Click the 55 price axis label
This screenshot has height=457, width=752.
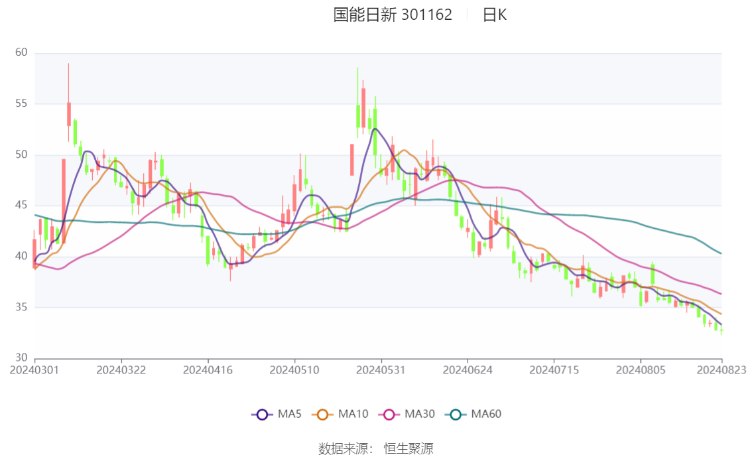(21, 103)
